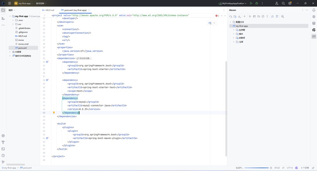Open the main hamburger menu
Image resolution: width=317 pixels, height=171 pixels.
(x=9, y=3)
